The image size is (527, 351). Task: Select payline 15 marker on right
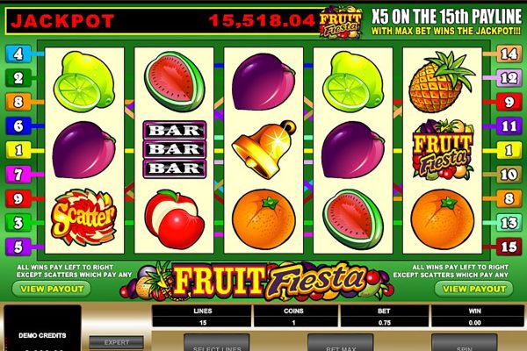[509, 247]
